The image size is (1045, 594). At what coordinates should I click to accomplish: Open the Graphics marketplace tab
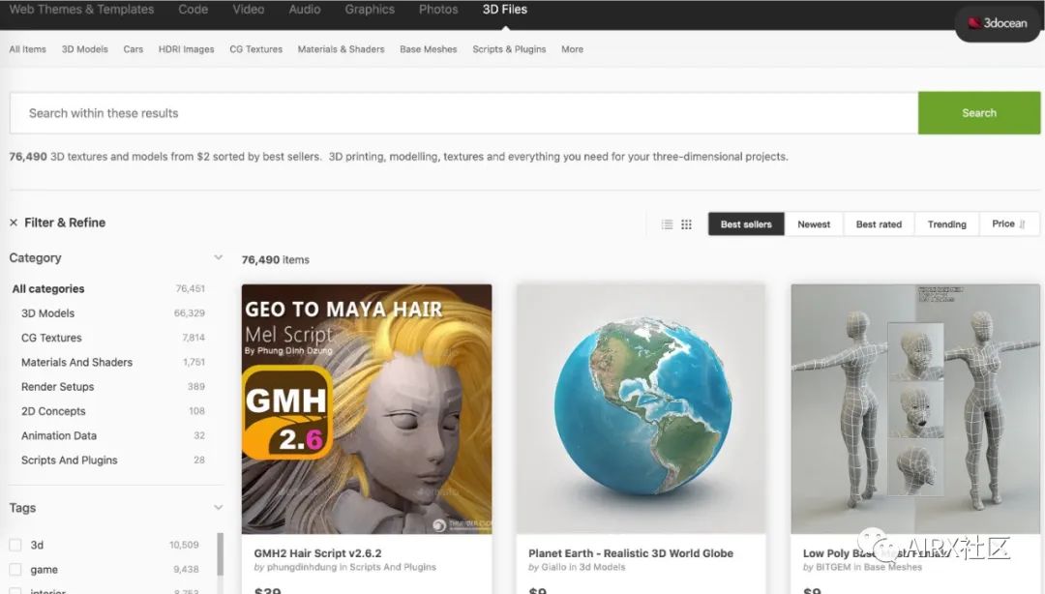[x=370, y=10]
